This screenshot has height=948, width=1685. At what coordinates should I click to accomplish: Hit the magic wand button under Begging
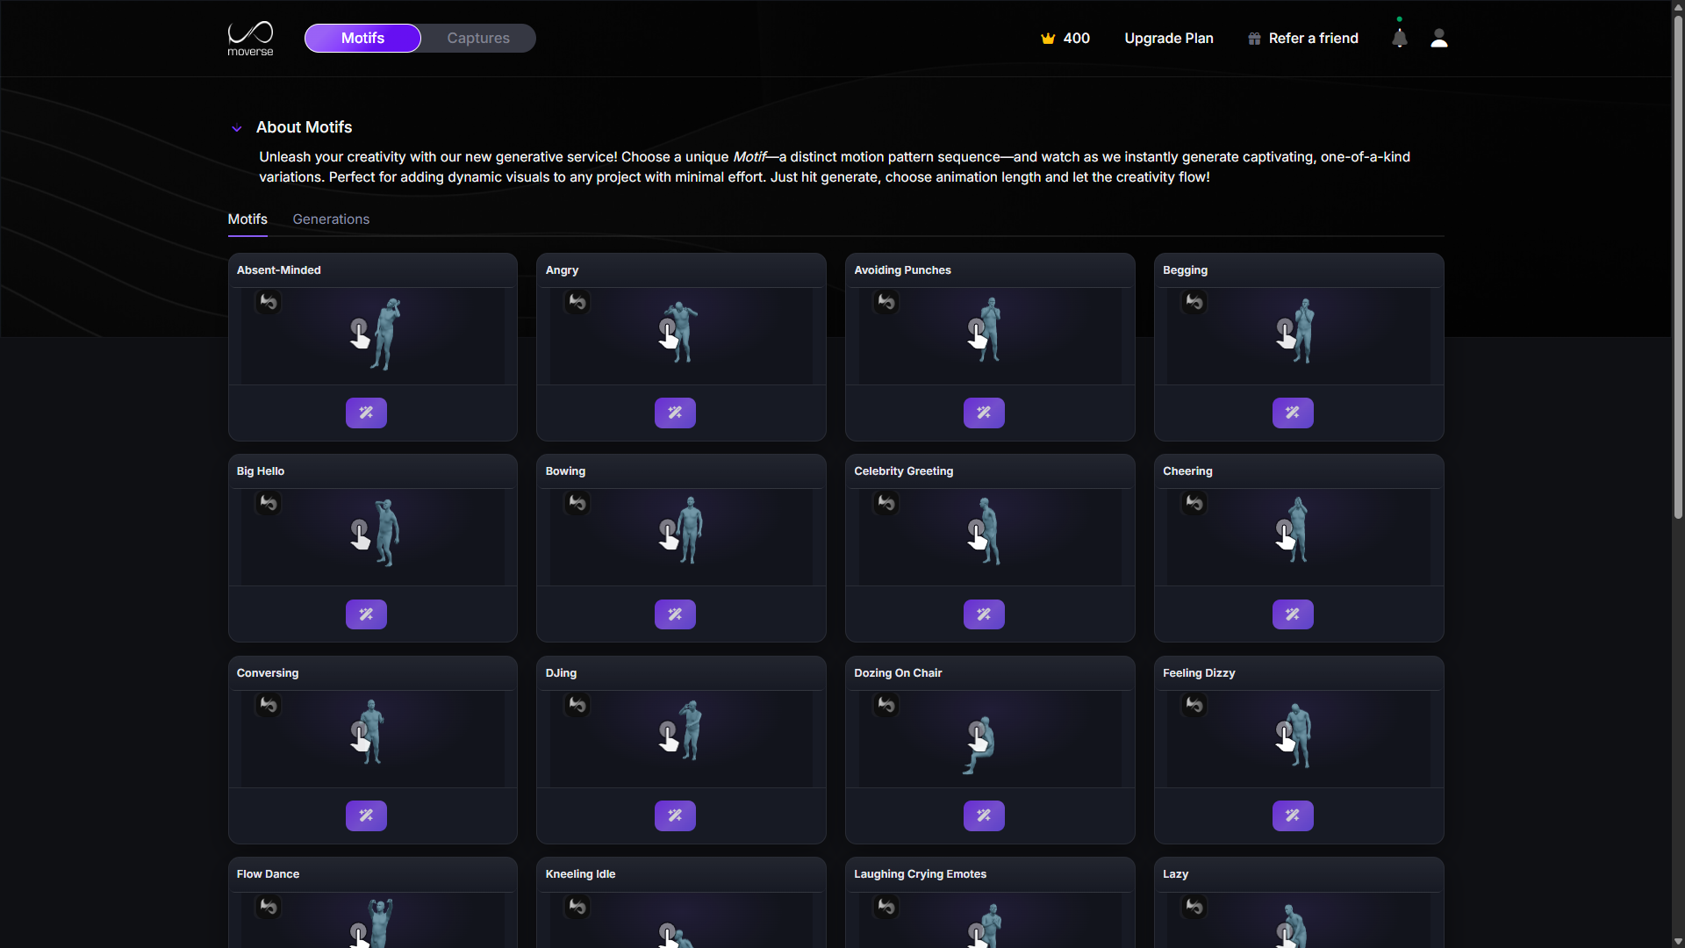[x=1293, y=413]
